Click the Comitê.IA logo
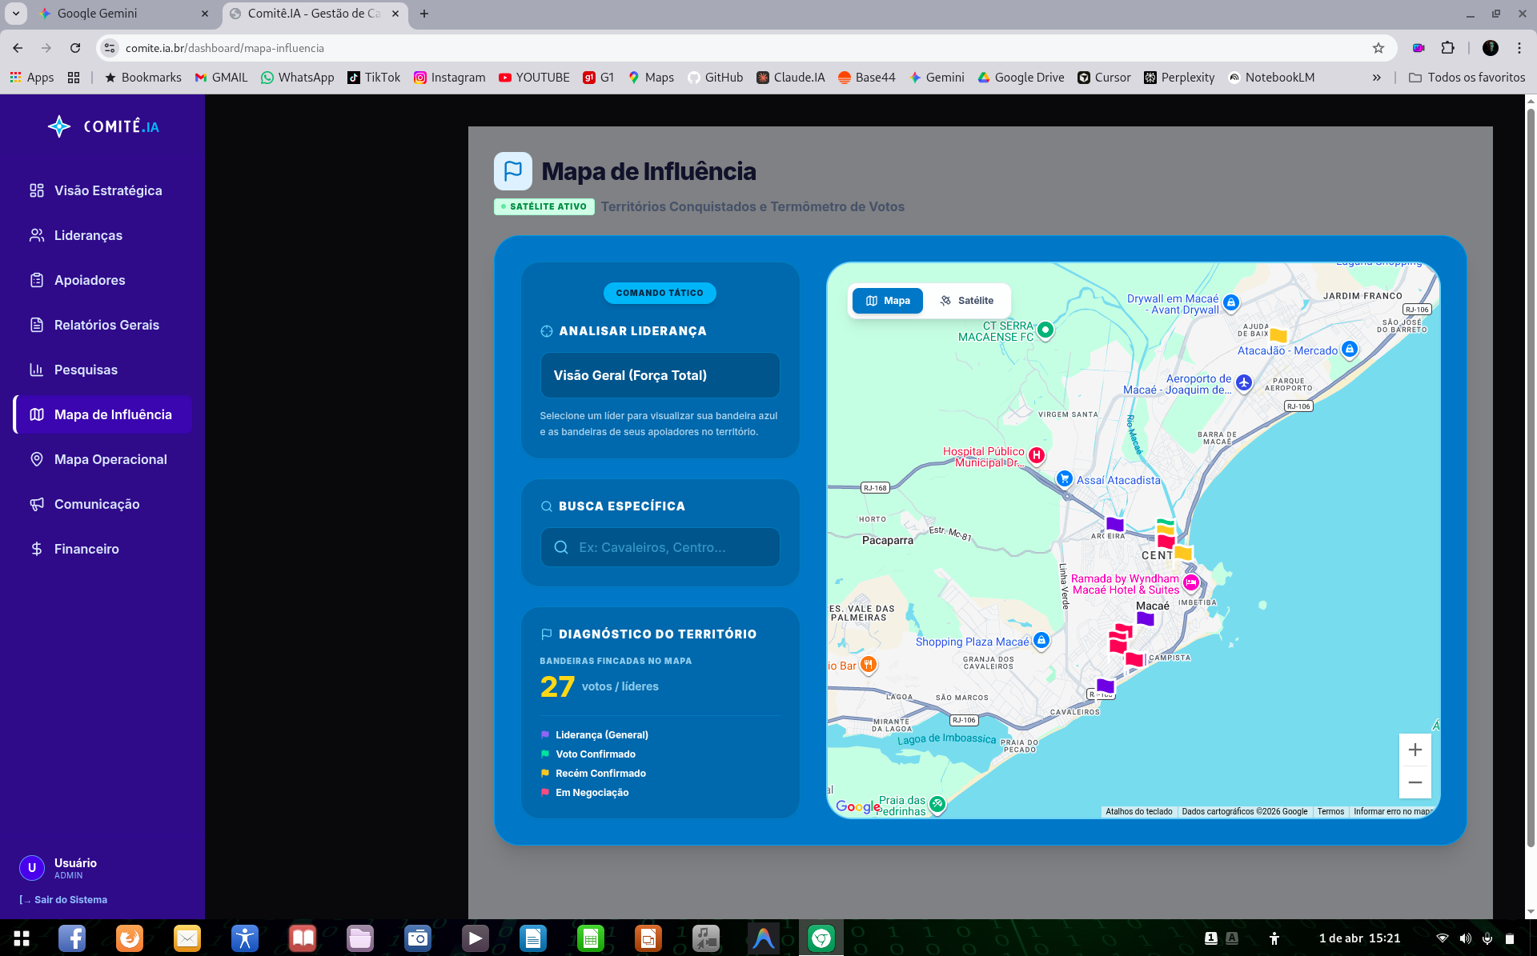Viewport: 1537px width, 956px height. [105, 126]
